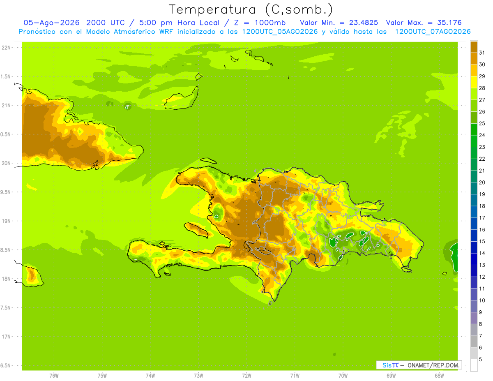This screenshot has height=381, width=493.
Task: Click the purple swatch between 8 and 9
Action: pyautogui.click(x=474, y=318)
